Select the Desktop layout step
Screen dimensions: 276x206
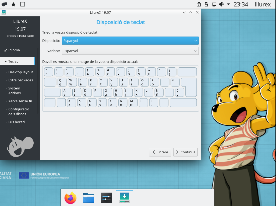[21, 72]
